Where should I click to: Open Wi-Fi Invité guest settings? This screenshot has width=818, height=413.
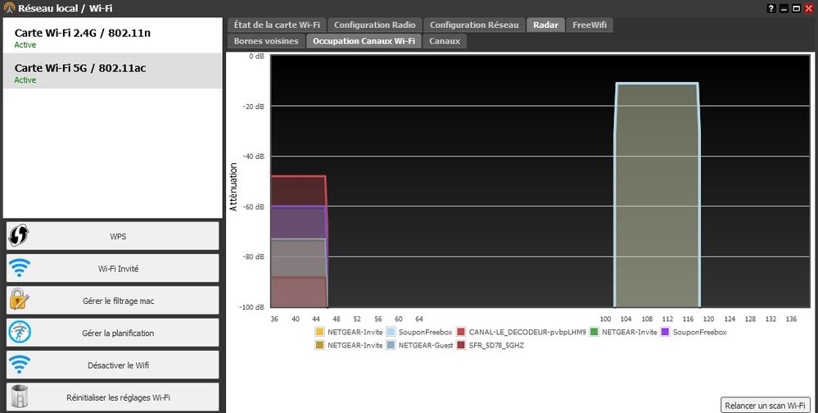[x=113, y=269]
